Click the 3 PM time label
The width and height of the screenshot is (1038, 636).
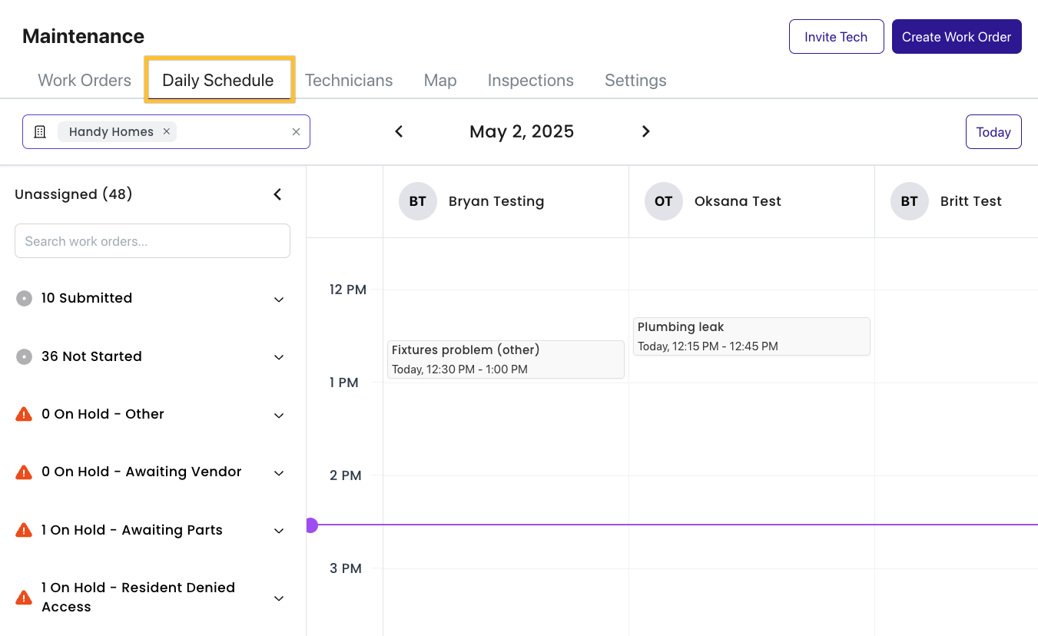(x=346, y=568)
